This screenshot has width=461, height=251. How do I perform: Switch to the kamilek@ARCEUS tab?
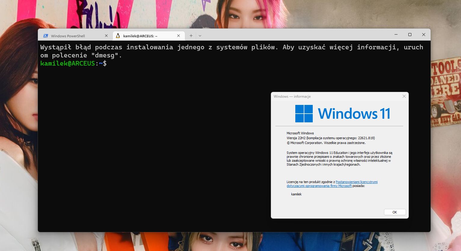click(141, 36)
